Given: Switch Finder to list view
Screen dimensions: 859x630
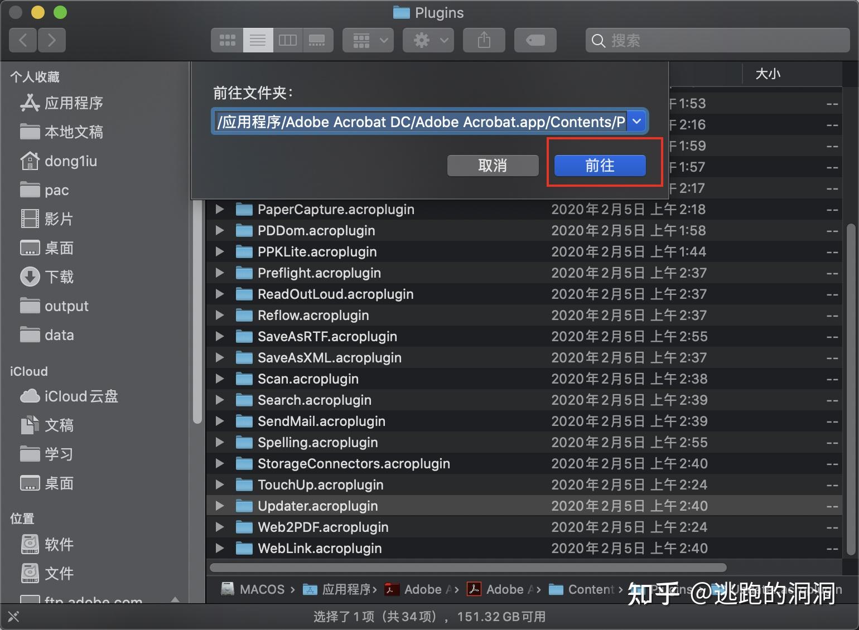Looking at the screenshot, I should point(258,40).
